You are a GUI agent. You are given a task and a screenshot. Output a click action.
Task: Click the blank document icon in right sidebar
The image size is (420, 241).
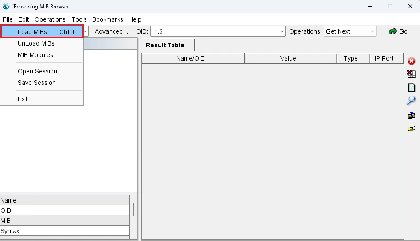(412, 88)
